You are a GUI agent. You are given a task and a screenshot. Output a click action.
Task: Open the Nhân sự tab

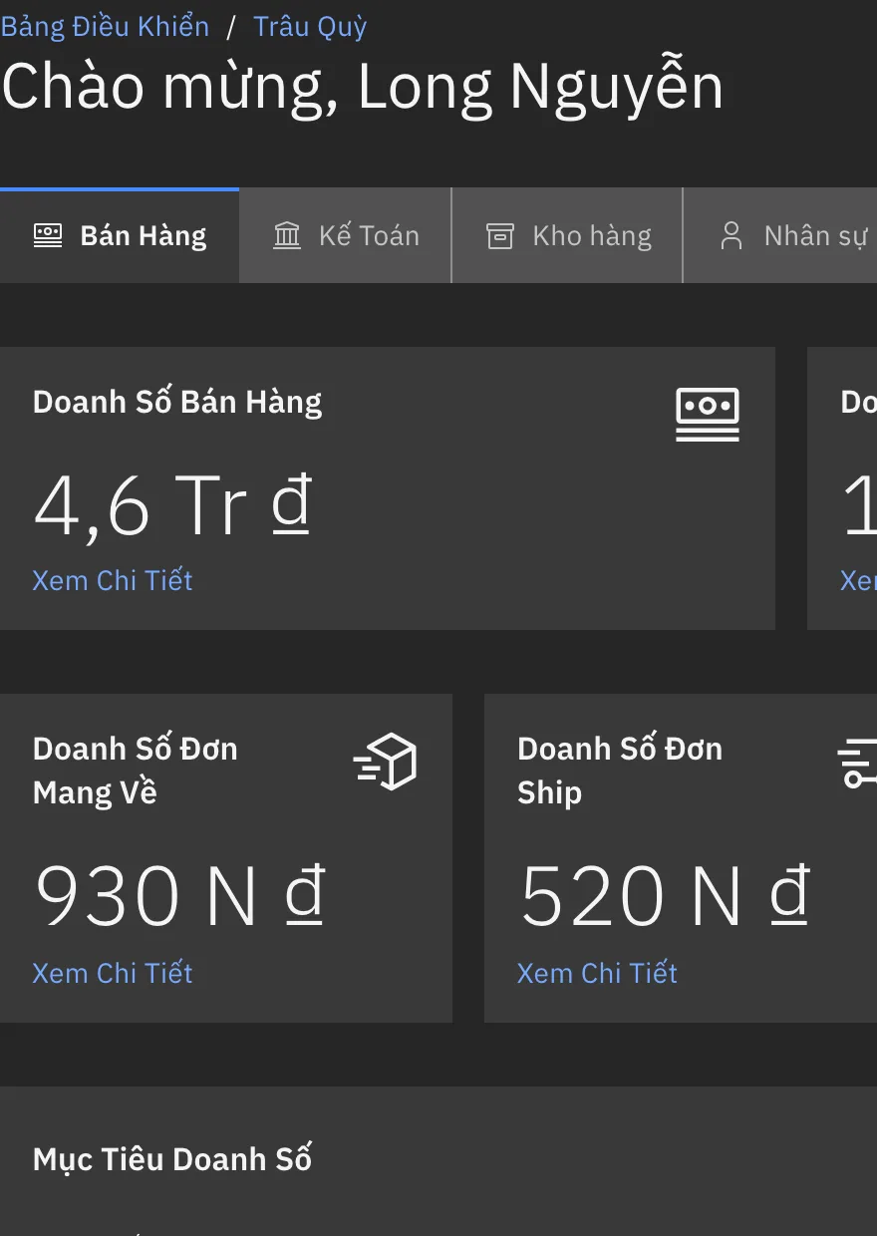[x=780, y=235]
